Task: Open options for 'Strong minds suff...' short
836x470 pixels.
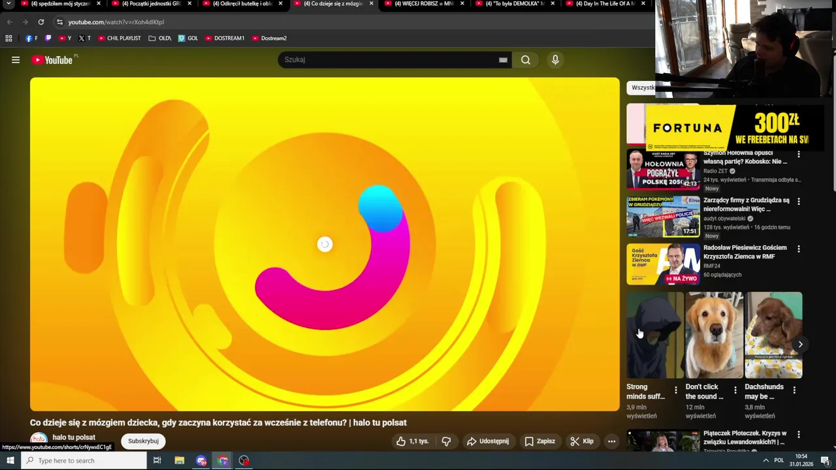Action: [x=676, y=390]
